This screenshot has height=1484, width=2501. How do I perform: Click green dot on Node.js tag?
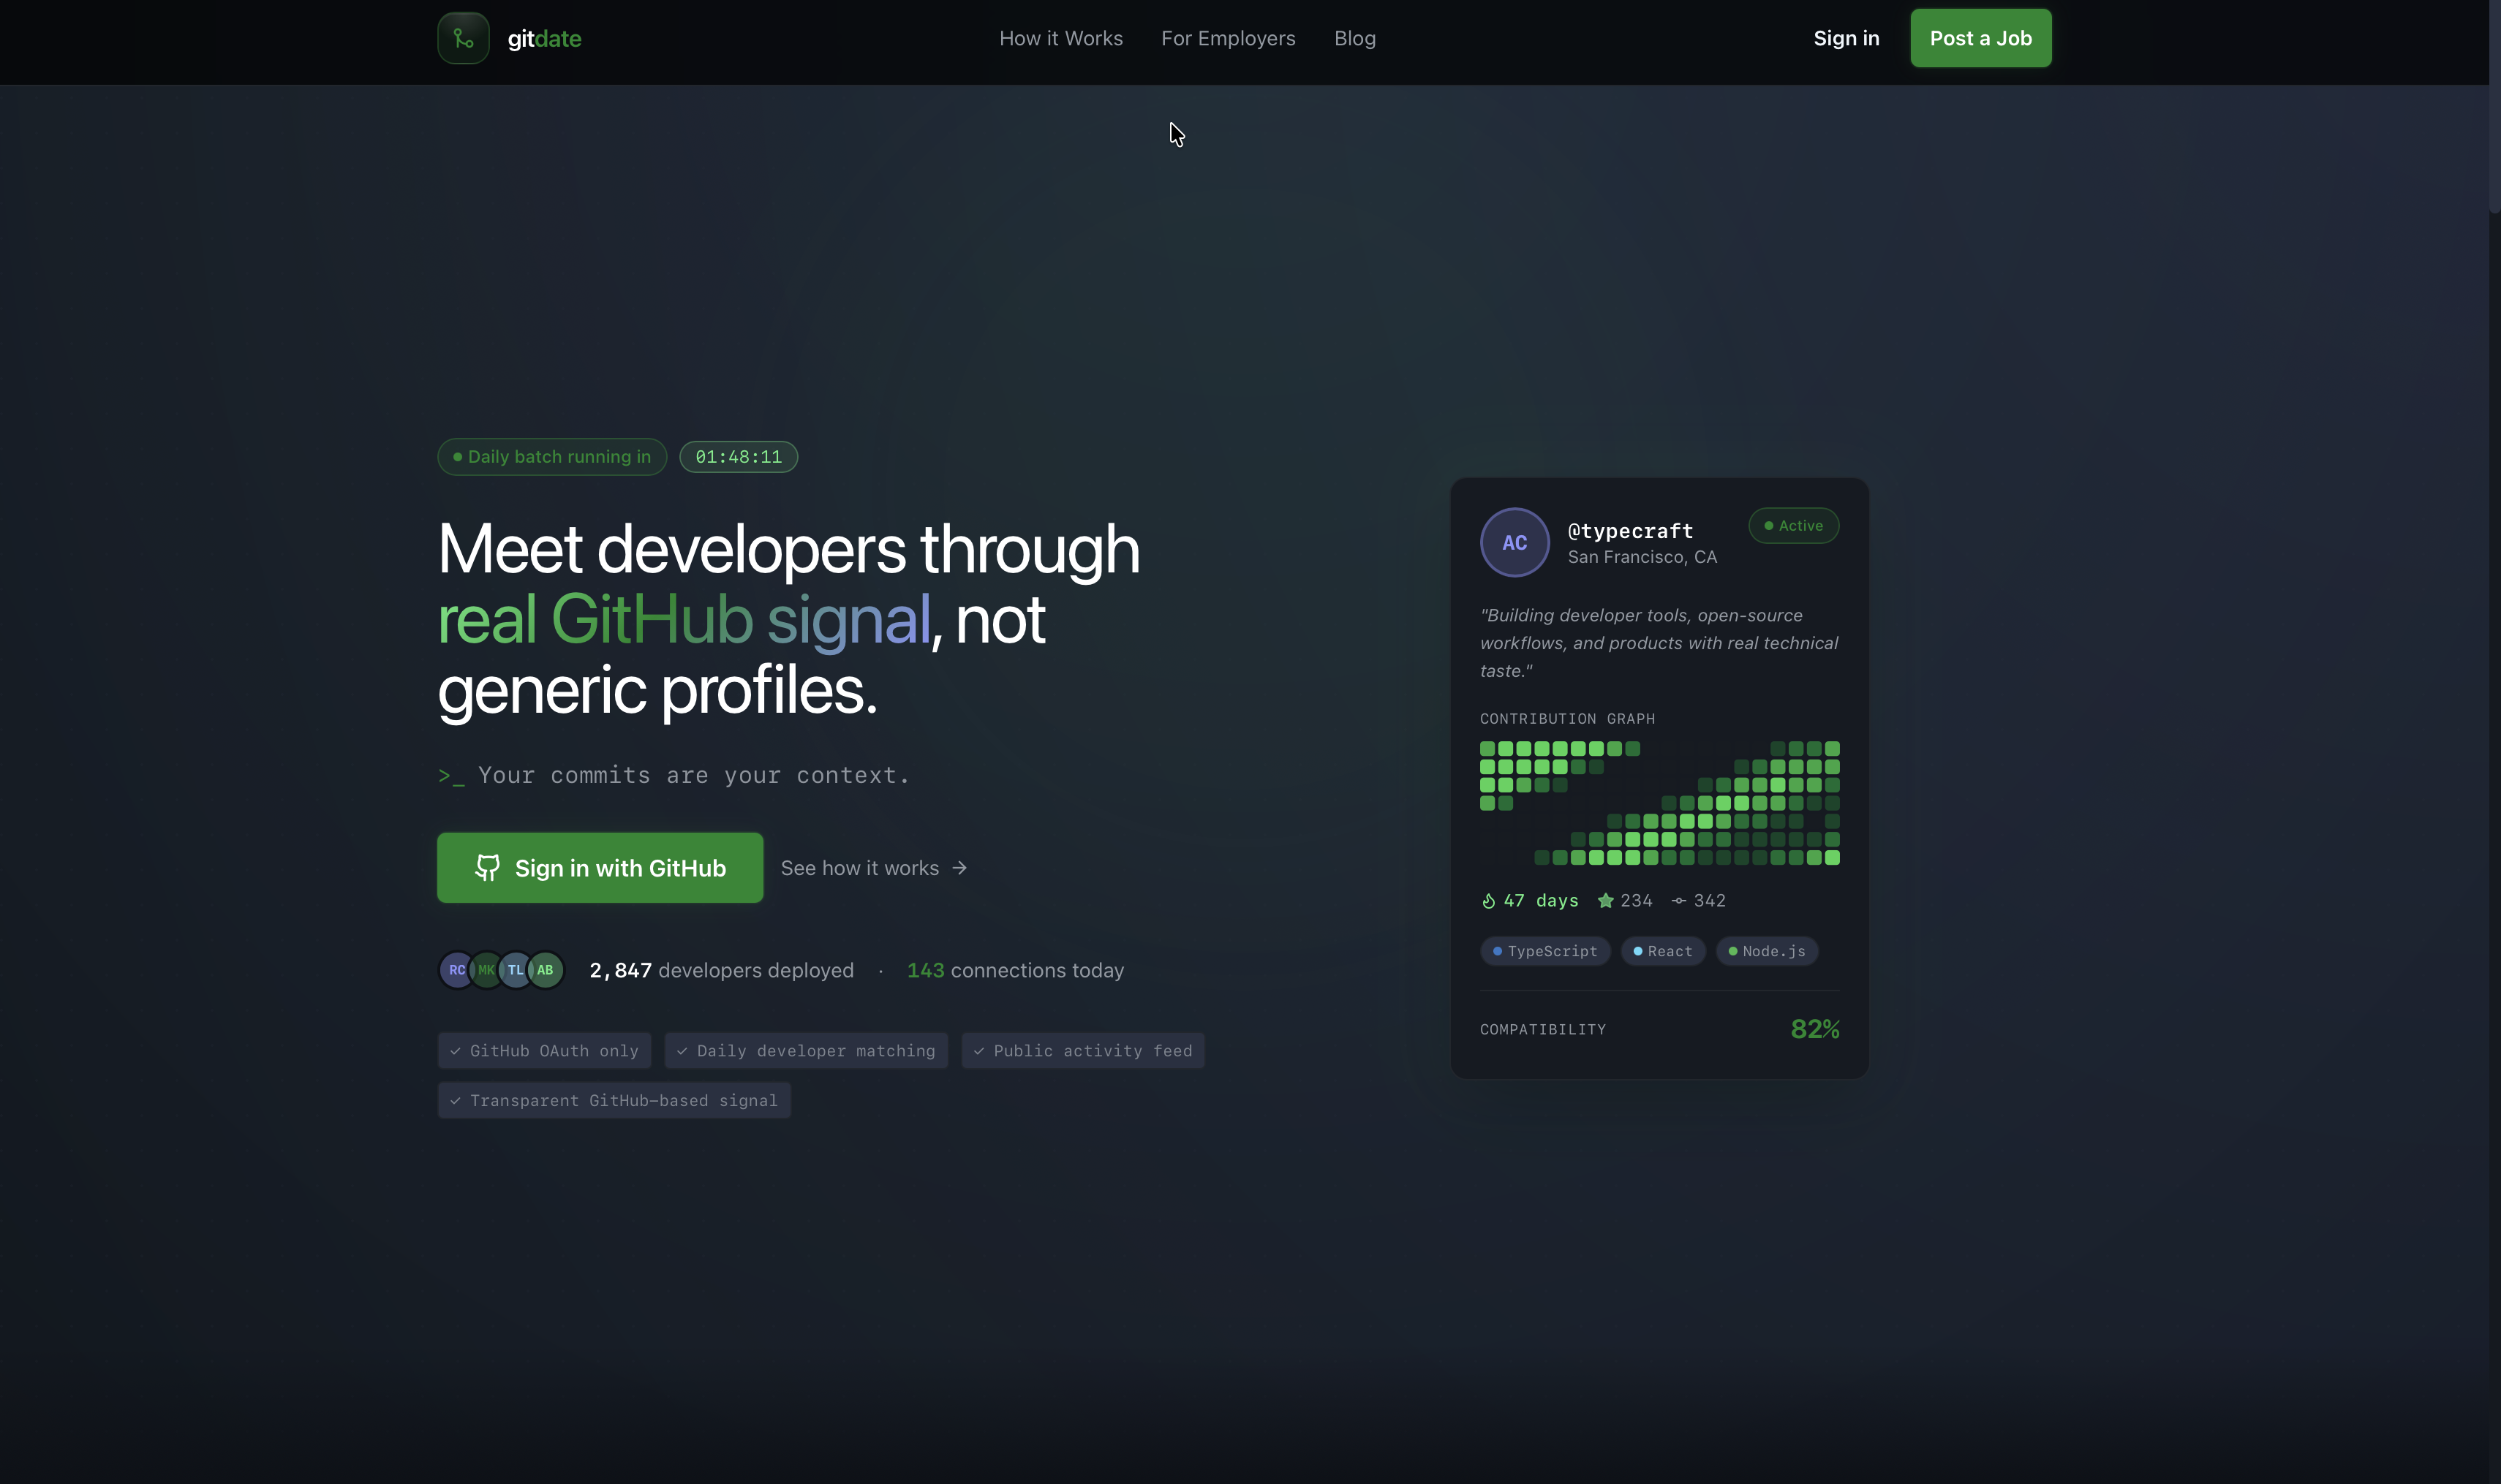[1732, 951]
